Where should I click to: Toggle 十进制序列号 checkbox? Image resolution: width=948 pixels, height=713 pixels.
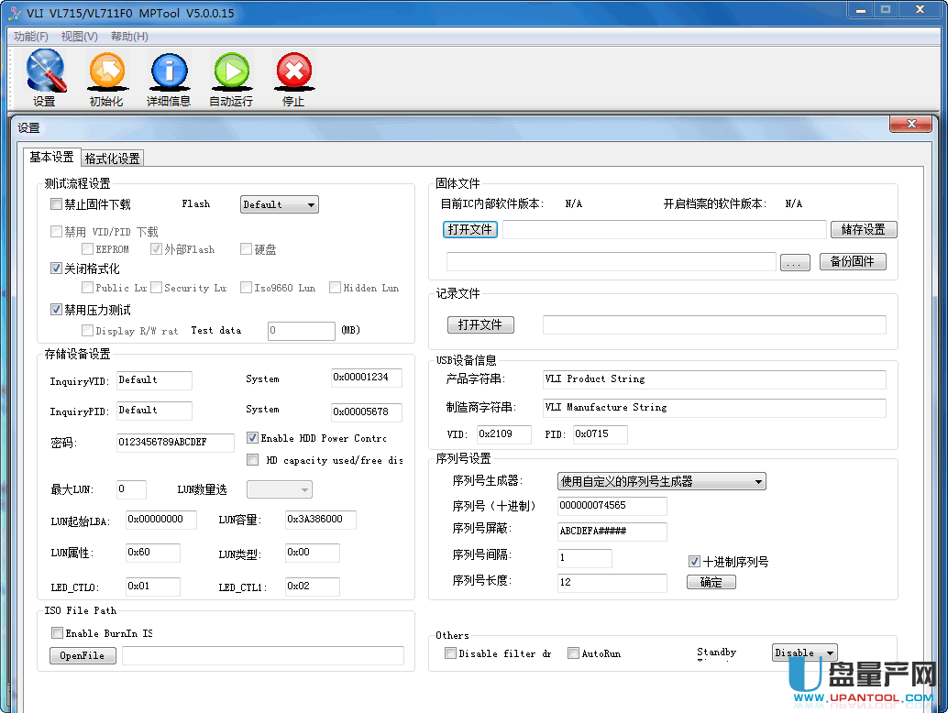(x=694, y=562)
